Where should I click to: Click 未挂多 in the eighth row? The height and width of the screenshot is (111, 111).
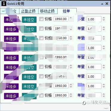tap(11, 87)
